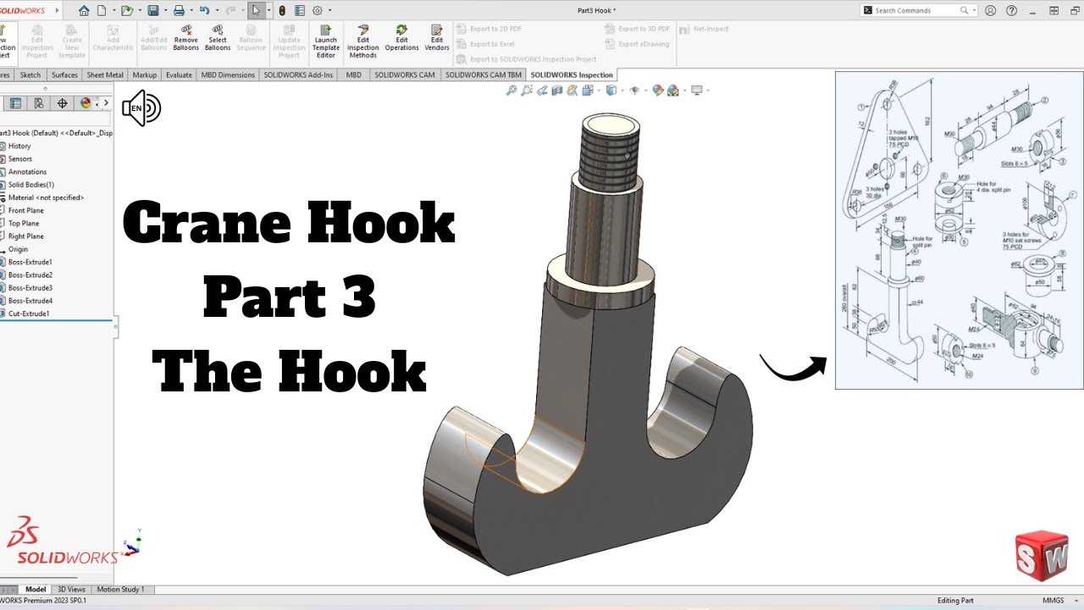
Task: Click the Search Commands field
Action: [x=917, y=10]
